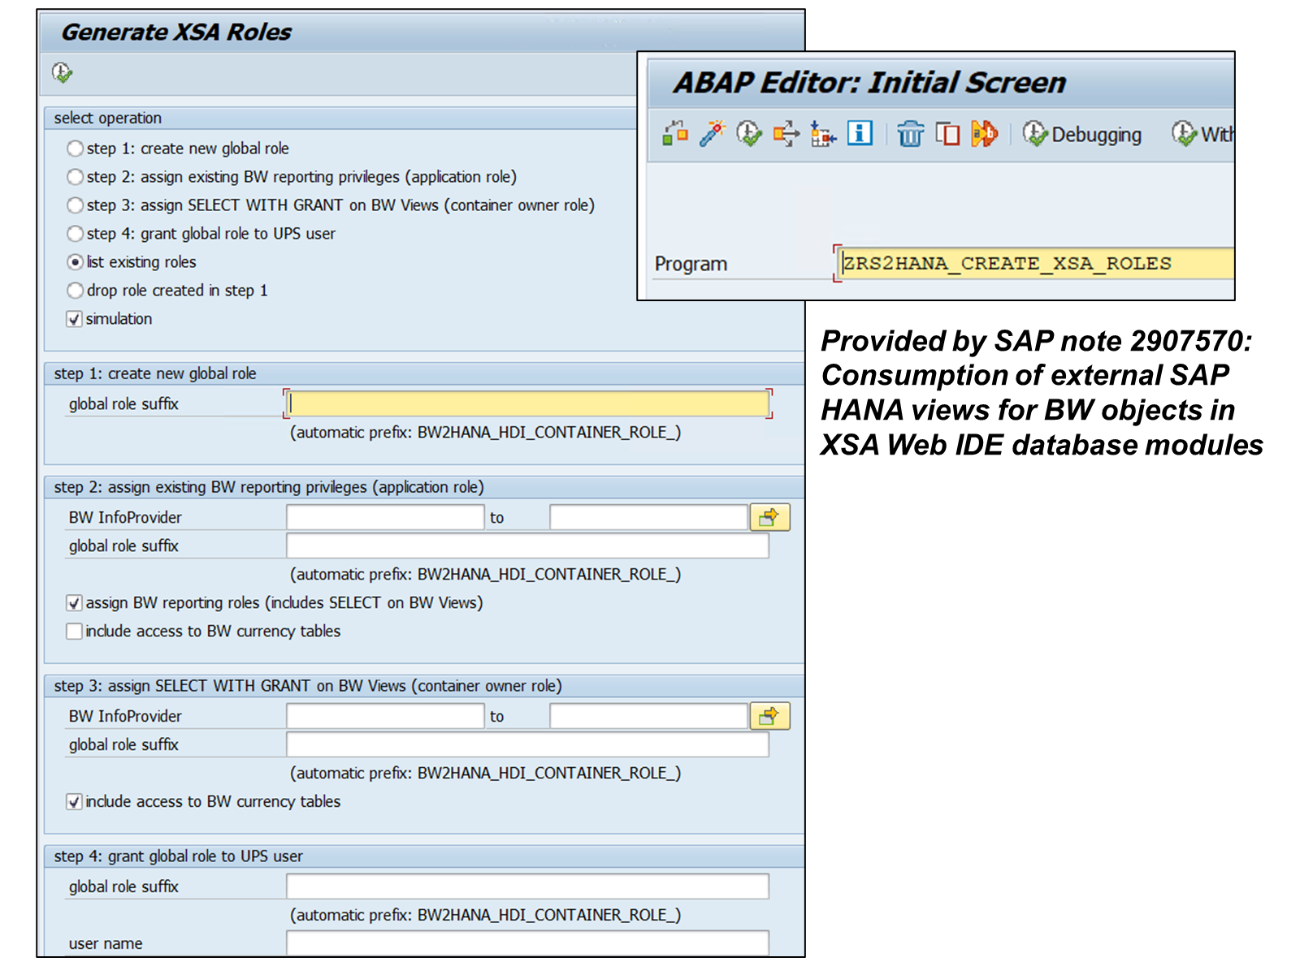1300x966 pixels.
Task: Select drop role created in step 1
Action: pyautogui.click(x=76, y=291)
